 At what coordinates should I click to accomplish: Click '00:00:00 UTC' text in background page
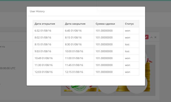pos(8,68)
